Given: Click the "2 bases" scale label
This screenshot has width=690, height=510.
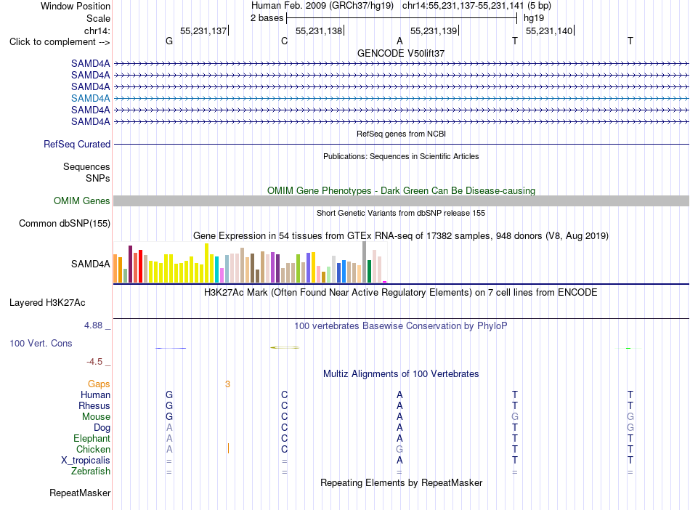Looking at the screenshot, I should point(267,18).
